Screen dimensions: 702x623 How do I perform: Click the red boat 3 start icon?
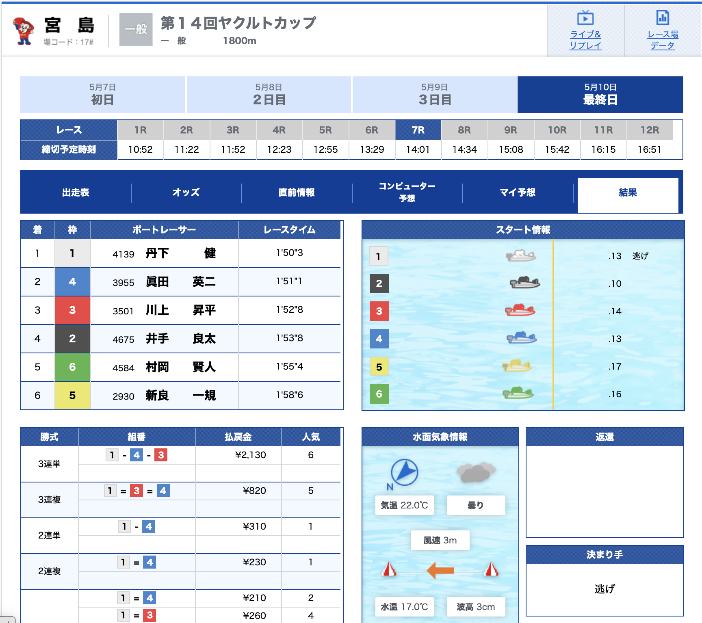click(520, 311)
